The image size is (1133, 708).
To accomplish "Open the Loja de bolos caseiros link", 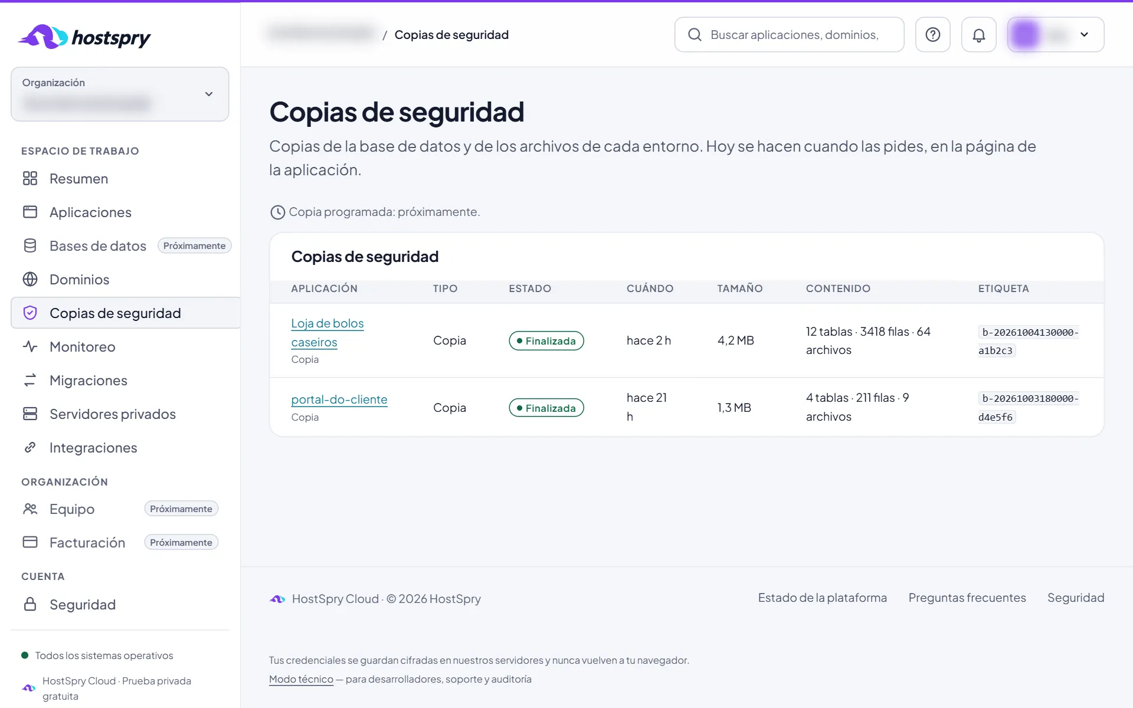I will pyautogui.click(x=327, y=333).
